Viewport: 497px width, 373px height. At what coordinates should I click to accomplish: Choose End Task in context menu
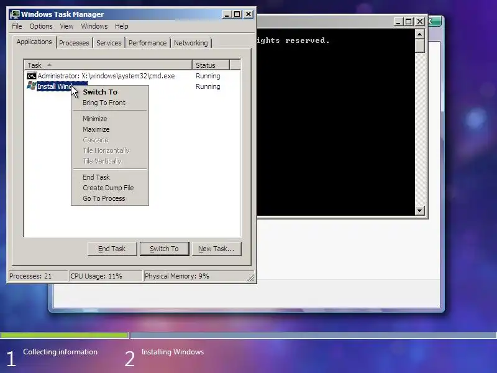point(110,177)
